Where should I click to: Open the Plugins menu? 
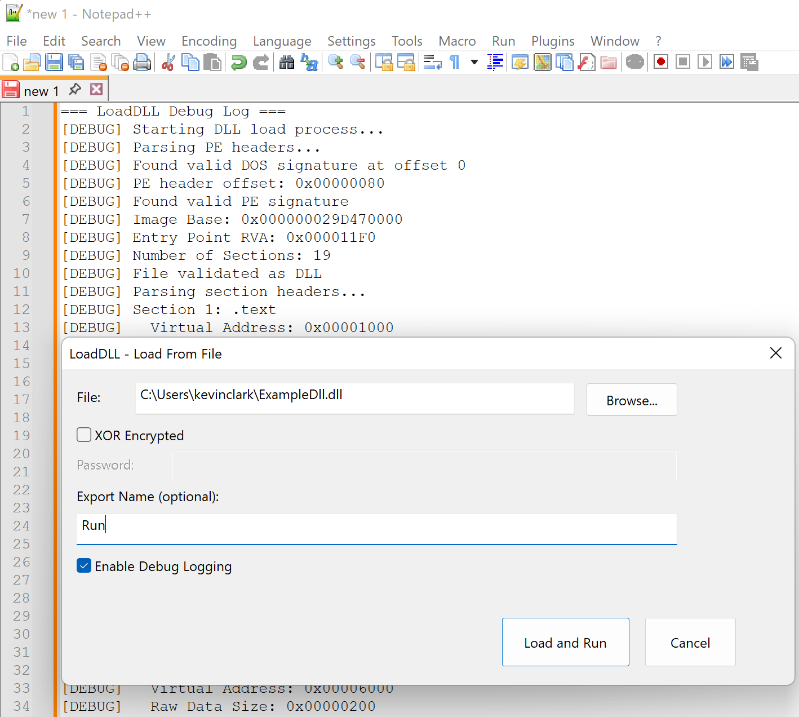552,41
